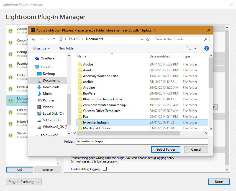Click the Sta.sh plug-in status indicator
This screenshot has height=191, width=236.
pos(11,135)
